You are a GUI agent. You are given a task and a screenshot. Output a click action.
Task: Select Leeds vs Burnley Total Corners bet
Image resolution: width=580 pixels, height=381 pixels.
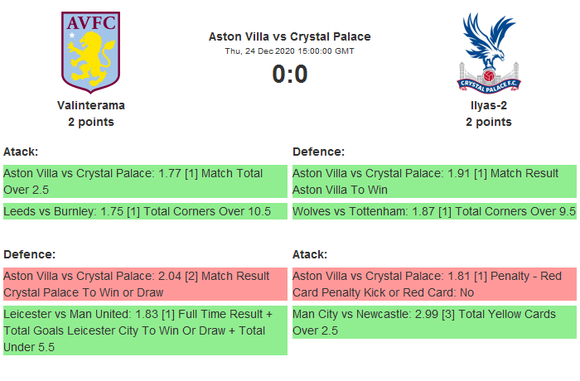point(138,211)
